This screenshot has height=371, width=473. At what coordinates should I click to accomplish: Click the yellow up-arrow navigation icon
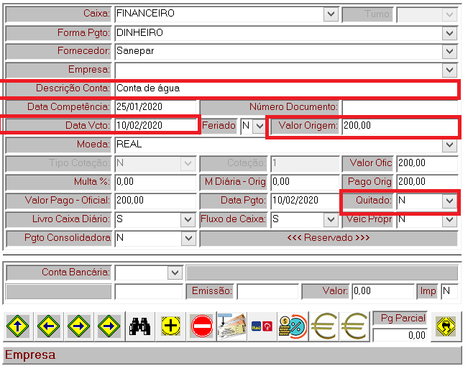pyautogui.click(x=18, y=326)
